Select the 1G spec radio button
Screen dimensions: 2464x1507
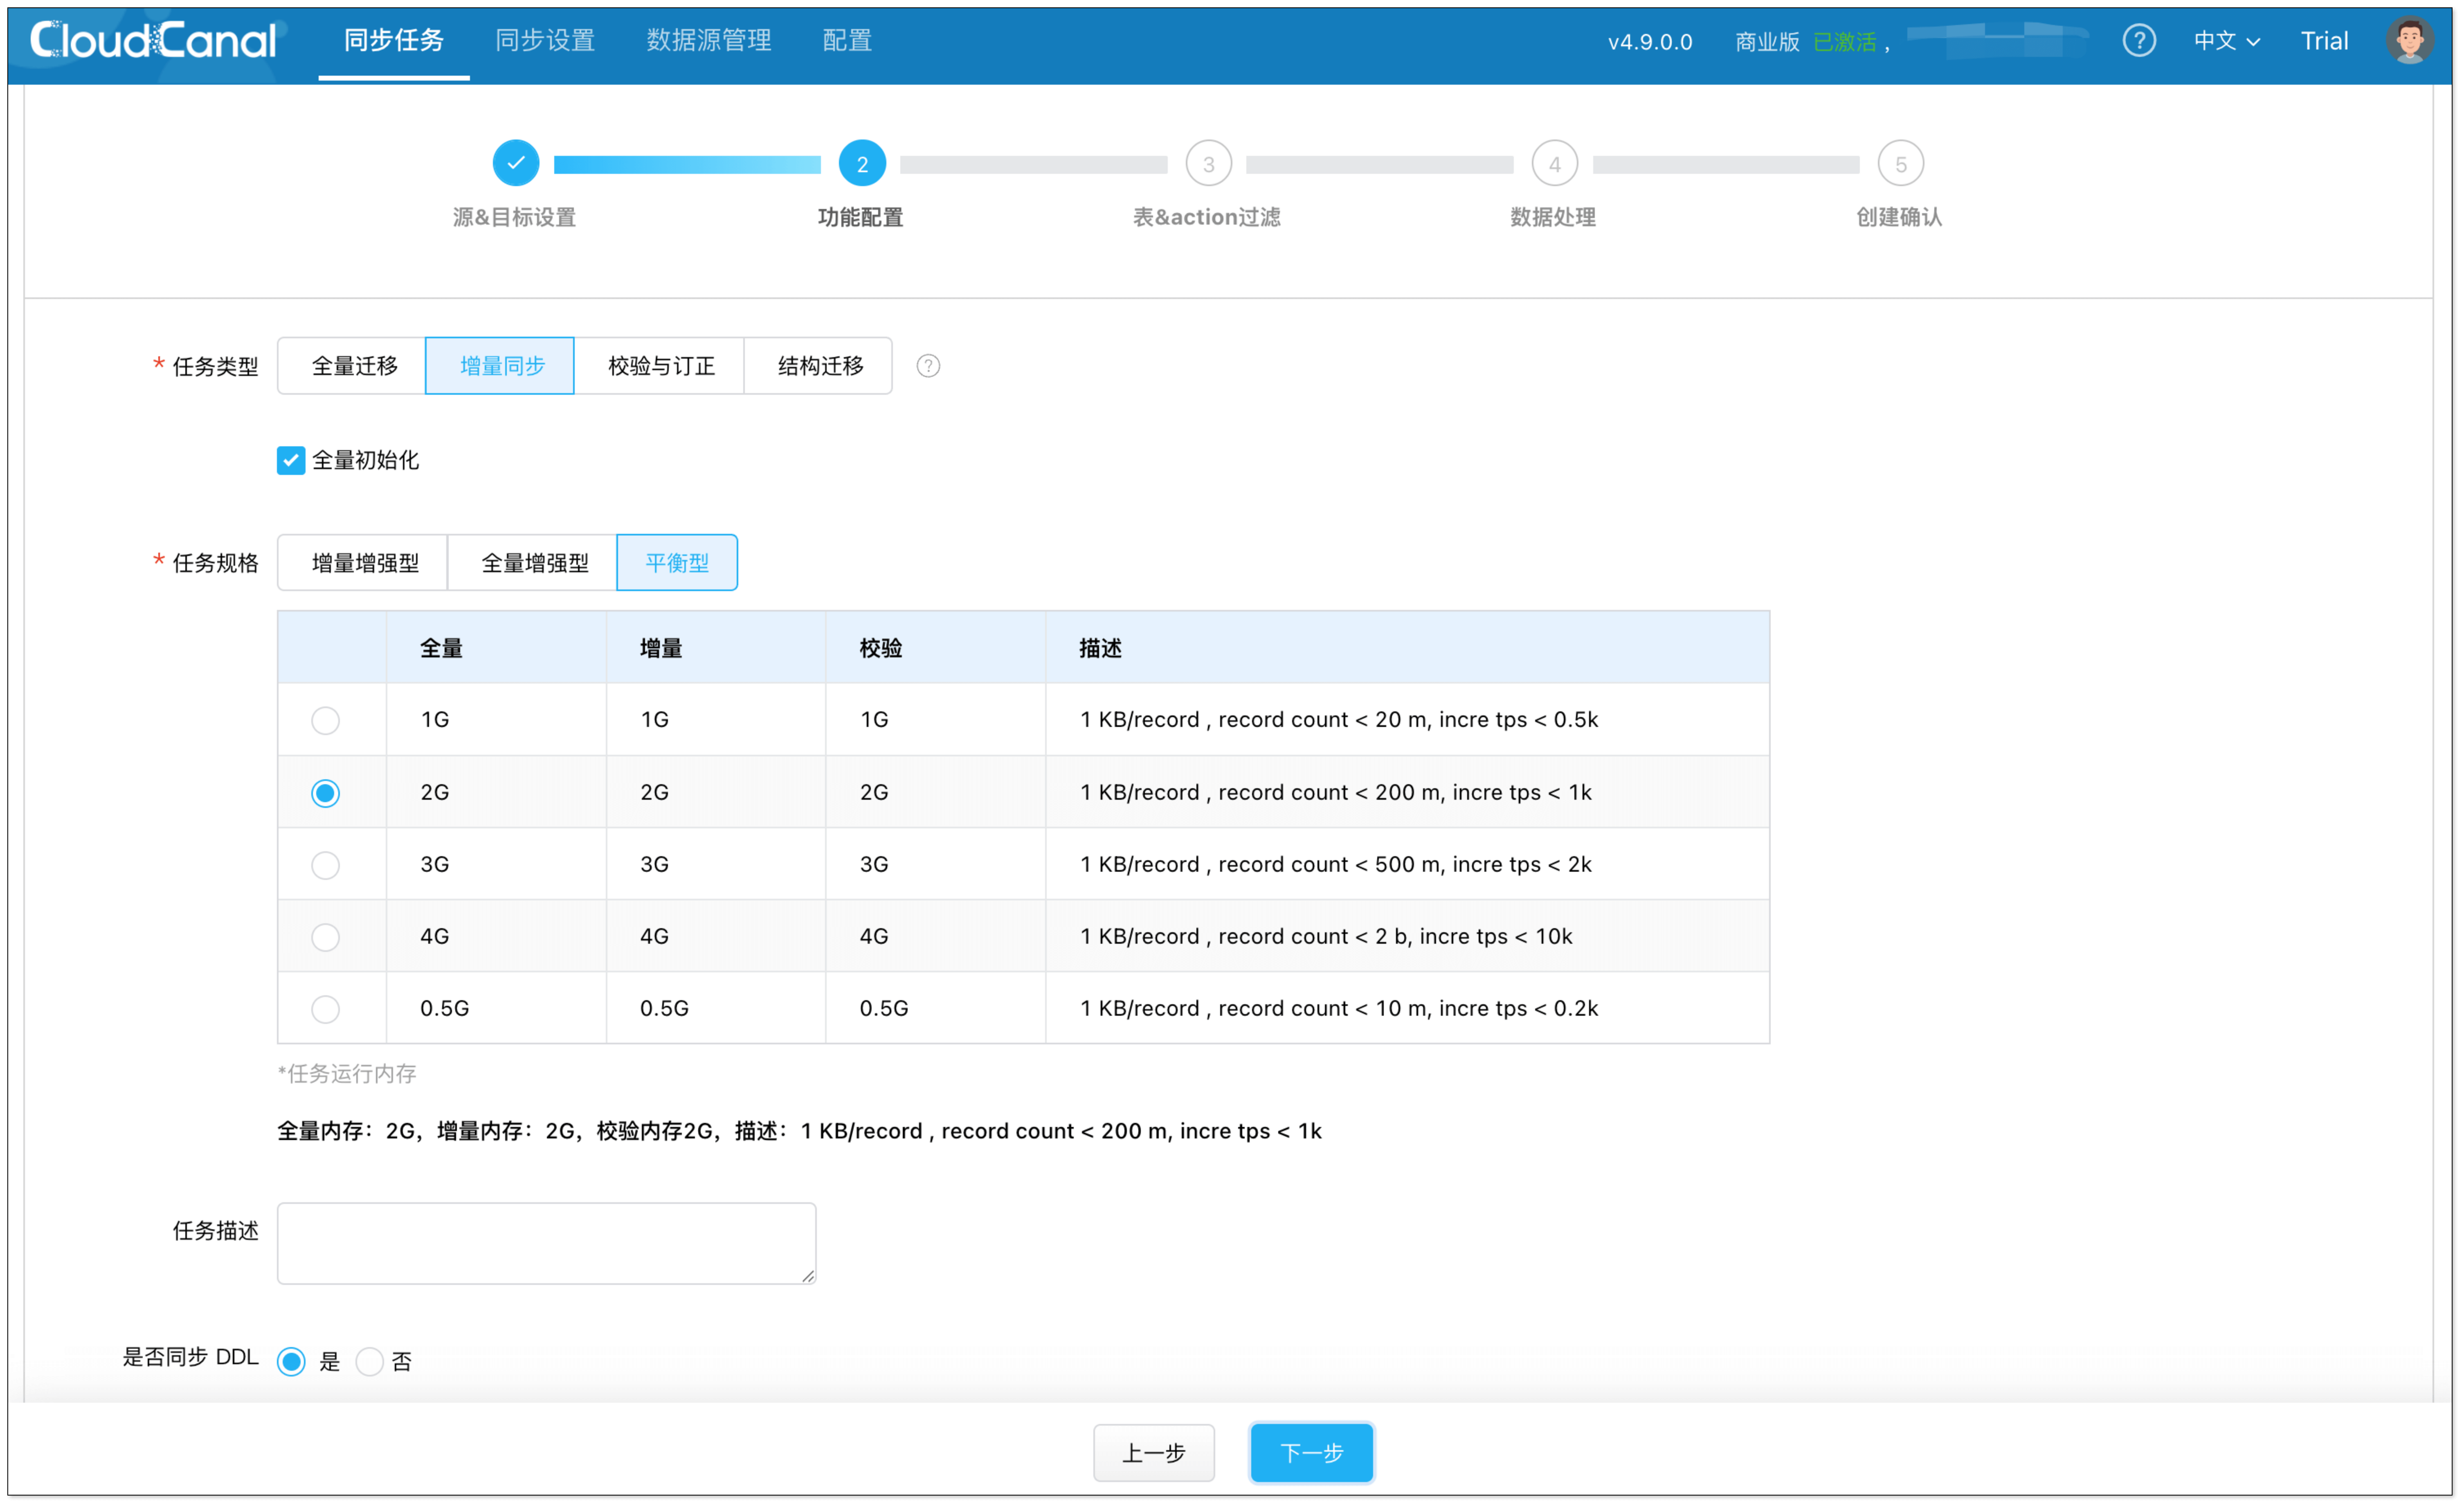tap(325, 720)
